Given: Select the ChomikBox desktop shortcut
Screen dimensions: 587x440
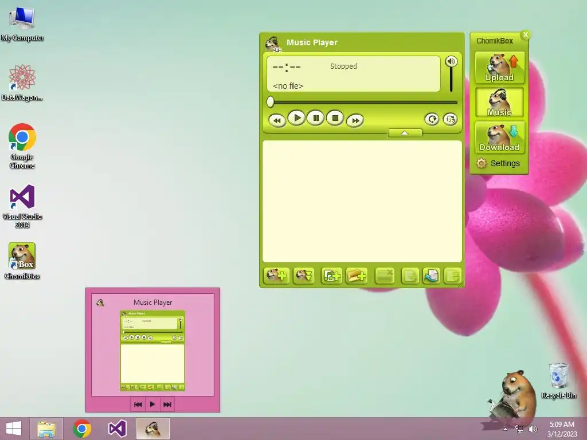Looking at the screenshot, I should (x=22, y=261).
